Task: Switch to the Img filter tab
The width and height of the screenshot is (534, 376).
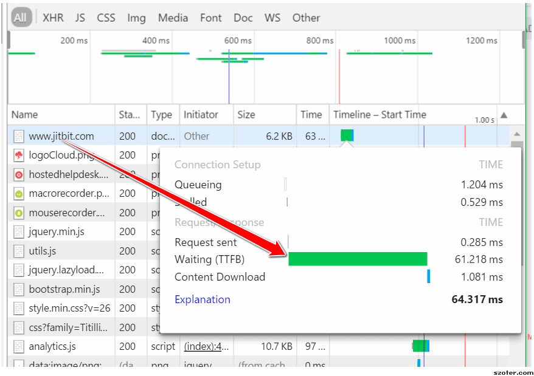Action: pos(136,18)
